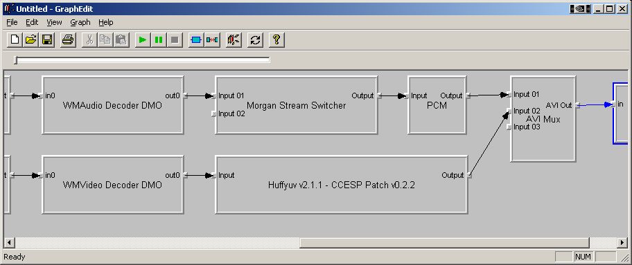Image resolution: width=632 pixels, height=265 pixels.
Task: Click Input 03 pin on AVI Mux
Action: point(509,127)
